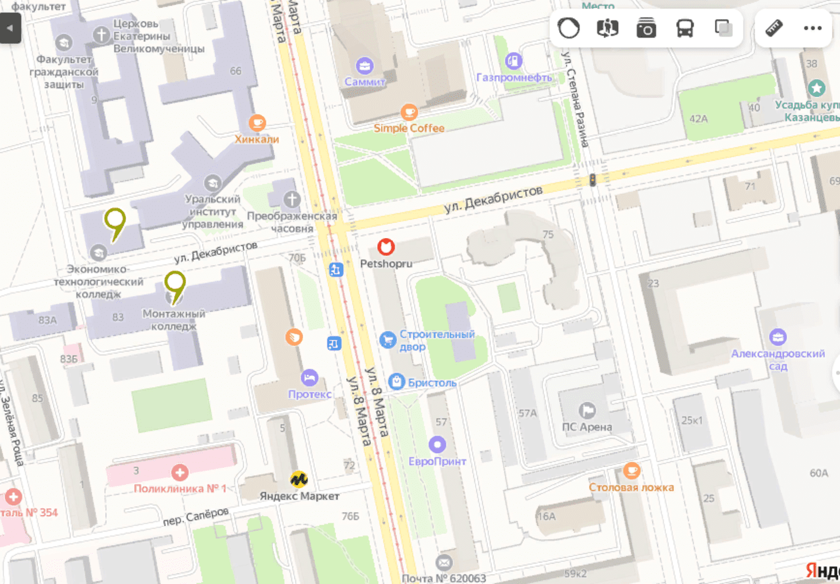The height and width of the screenshot is (584, 840).
Task: Click Уральский институт управления icon
Action: 212,183
